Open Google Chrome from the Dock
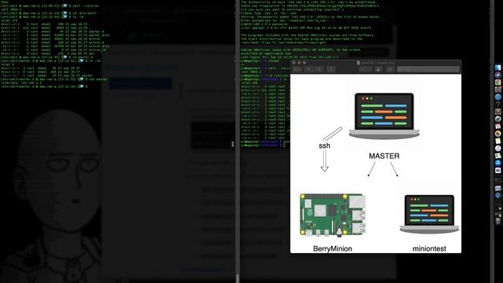Image resolution: width=503 pixels, height=283 pixels. 497,82
